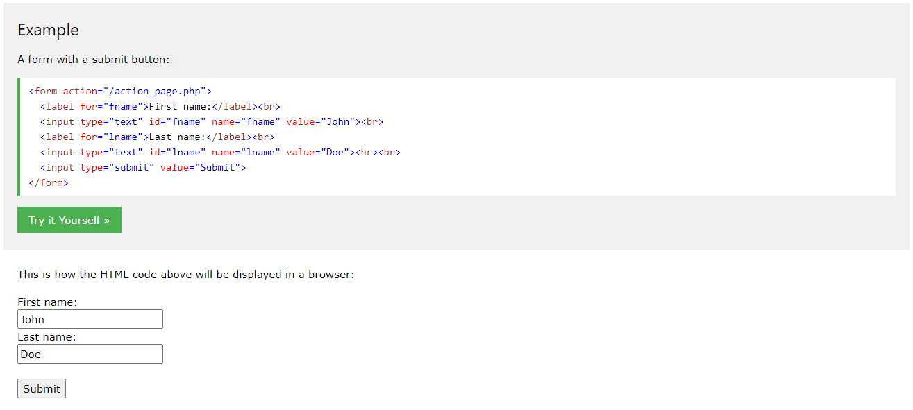913x410 pixels.
Task: Click the form submit button description text
Action: pos(94,59)
